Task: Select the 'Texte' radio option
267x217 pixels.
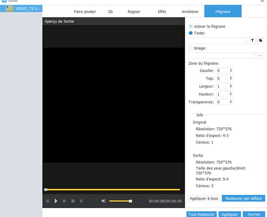Action: 191,33
